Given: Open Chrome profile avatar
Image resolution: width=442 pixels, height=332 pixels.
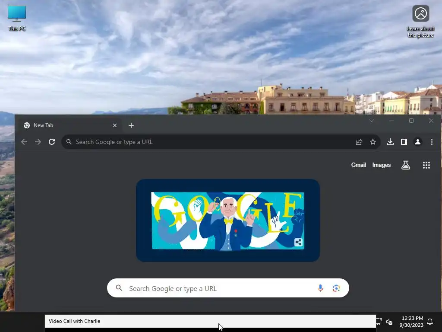Looking at the screenshot, I should [x=417, y=142].
